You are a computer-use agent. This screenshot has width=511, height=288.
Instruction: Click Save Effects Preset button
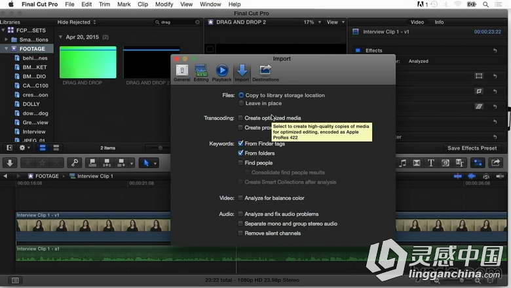tap(472, 148)
